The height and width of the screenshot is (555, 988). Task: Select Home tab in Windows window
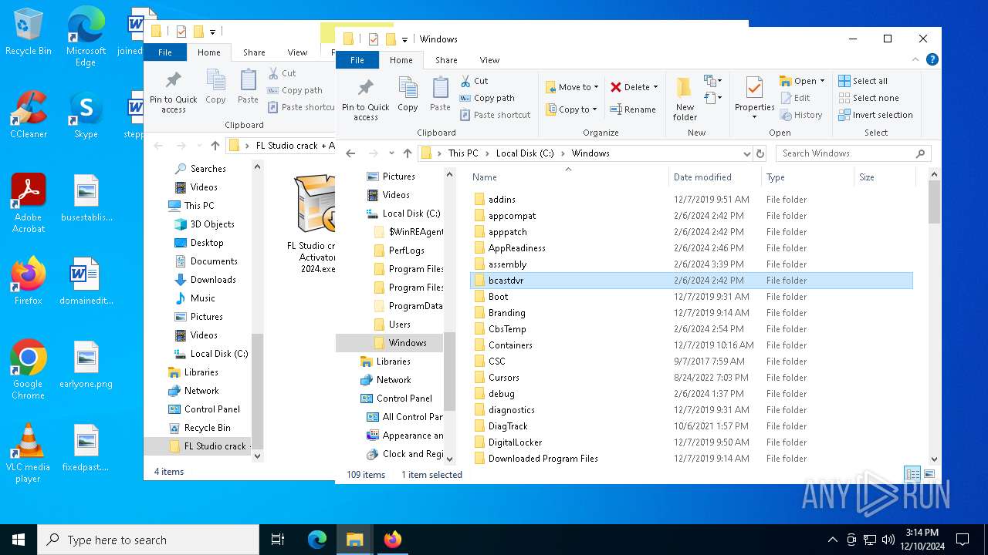coord(401,60)
